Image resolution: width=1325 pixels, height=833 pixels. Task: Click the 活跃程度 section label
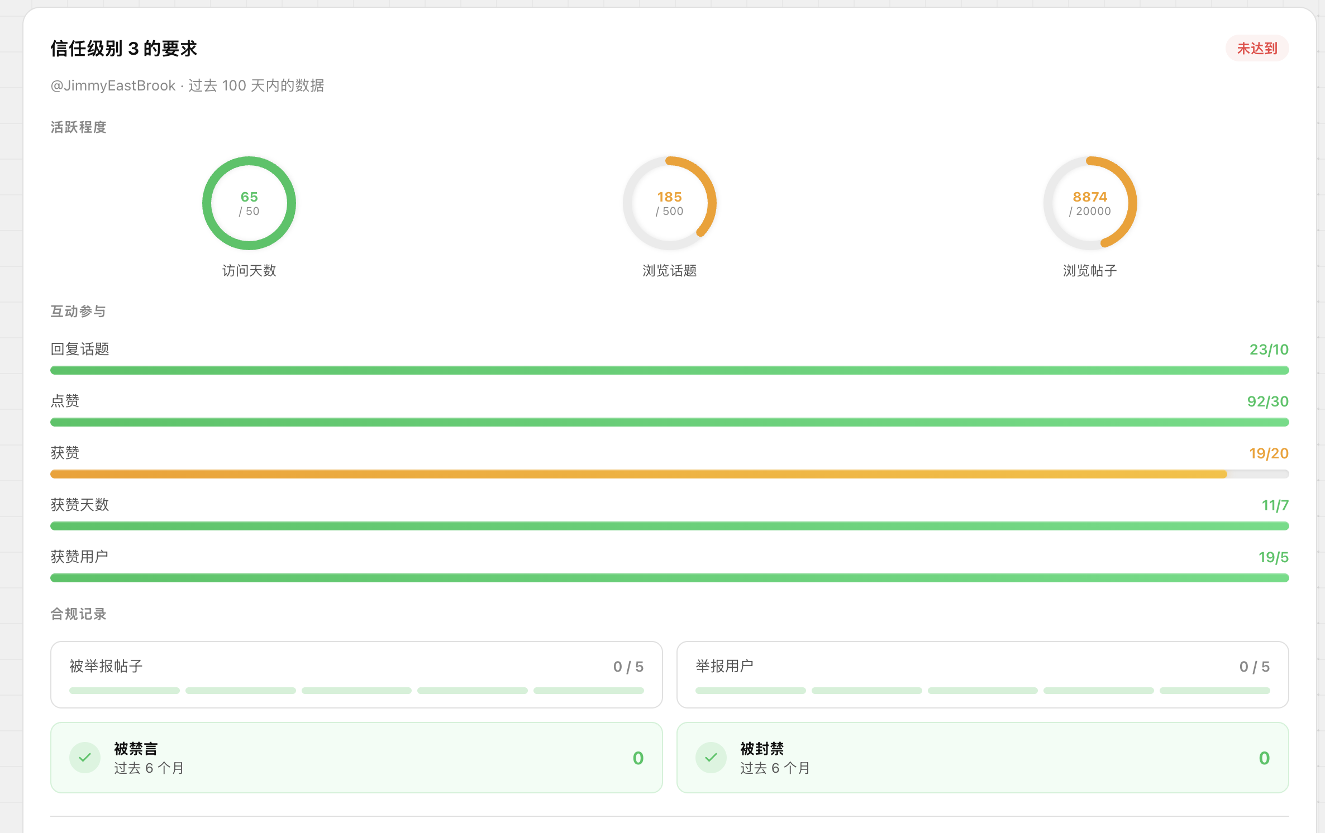(78, 127)
